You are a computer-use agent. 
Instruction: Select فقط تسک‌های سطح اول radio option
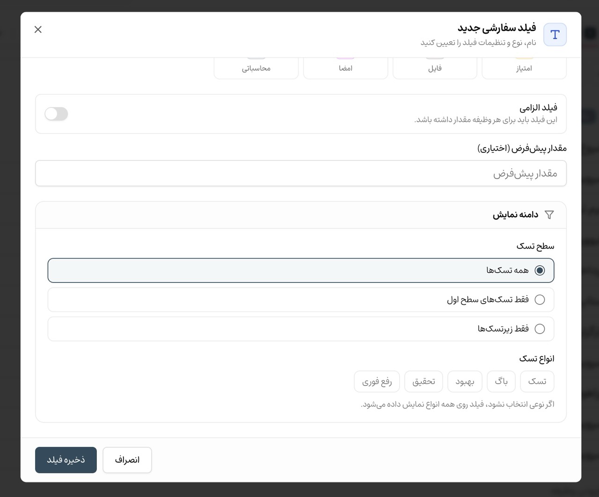[x=301, y=300]
